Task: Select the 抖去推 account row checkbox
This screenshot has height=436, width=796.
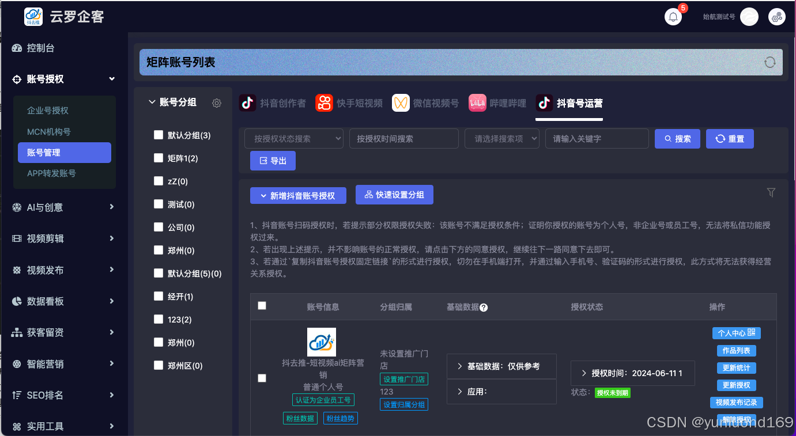Action: (262, 378)
